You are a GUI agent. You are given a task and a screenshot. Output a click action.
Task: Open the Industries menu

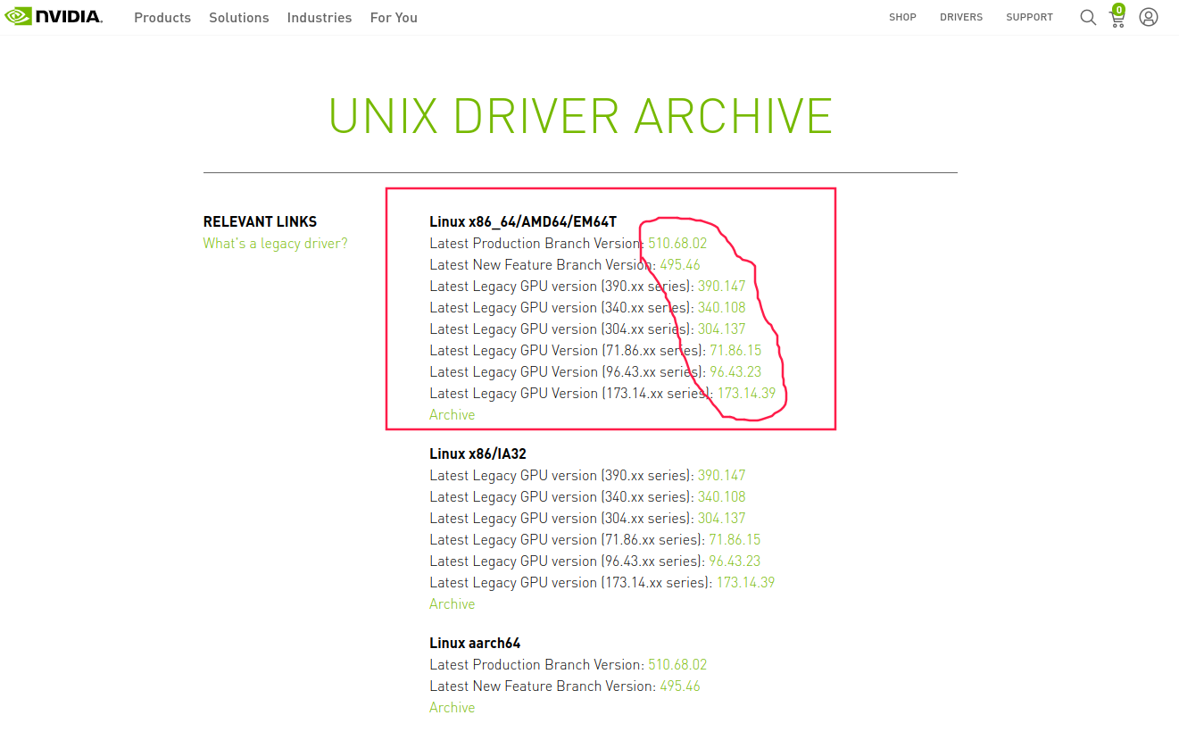click(320, 17)
